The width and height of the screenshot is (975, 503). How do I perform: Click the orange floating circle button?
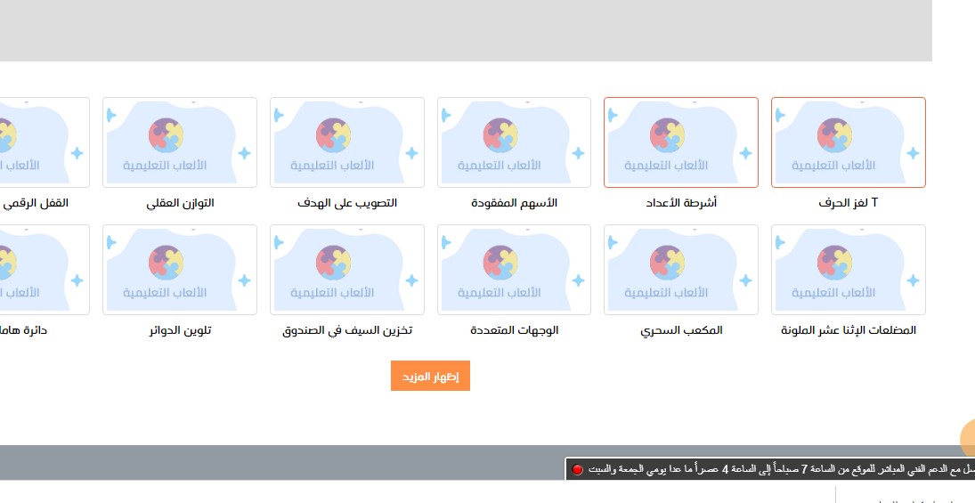(968, 439)
